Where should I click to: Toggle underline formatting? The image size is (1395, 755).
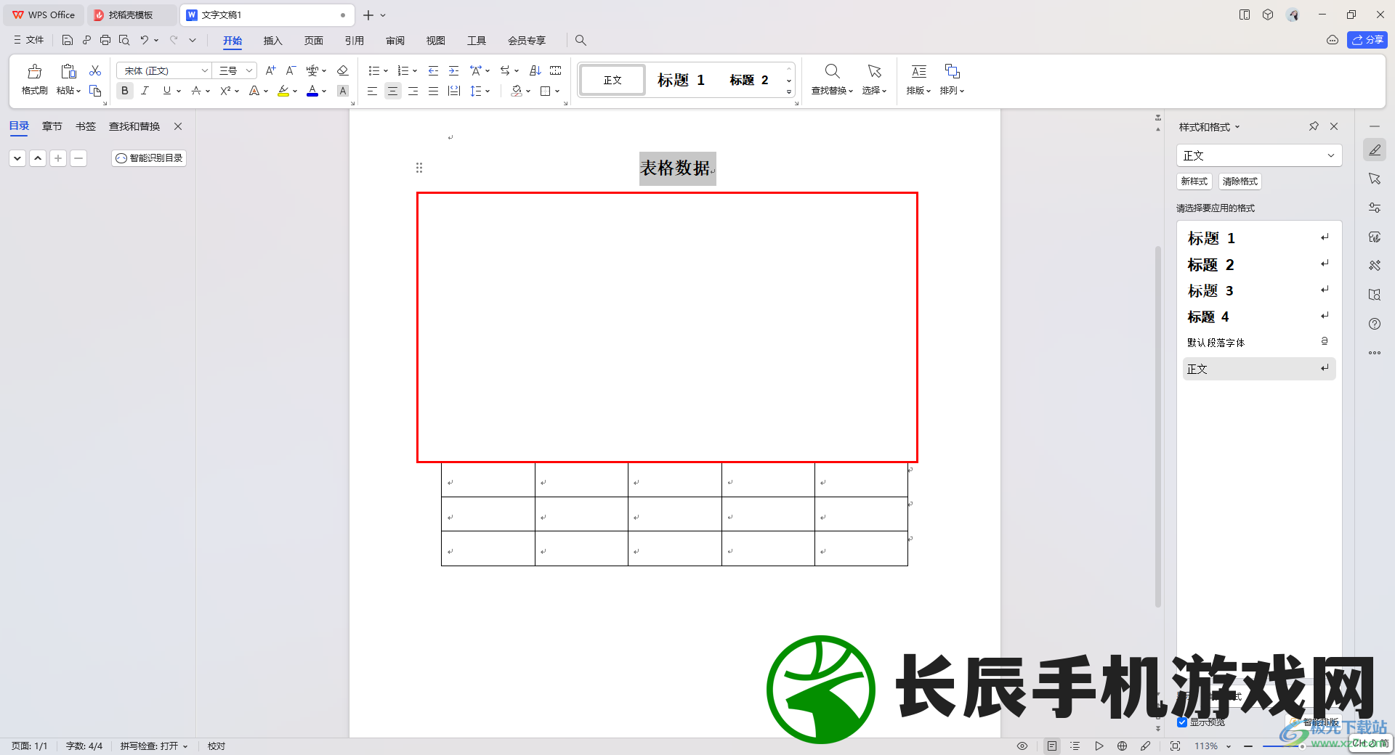point(167,91)
